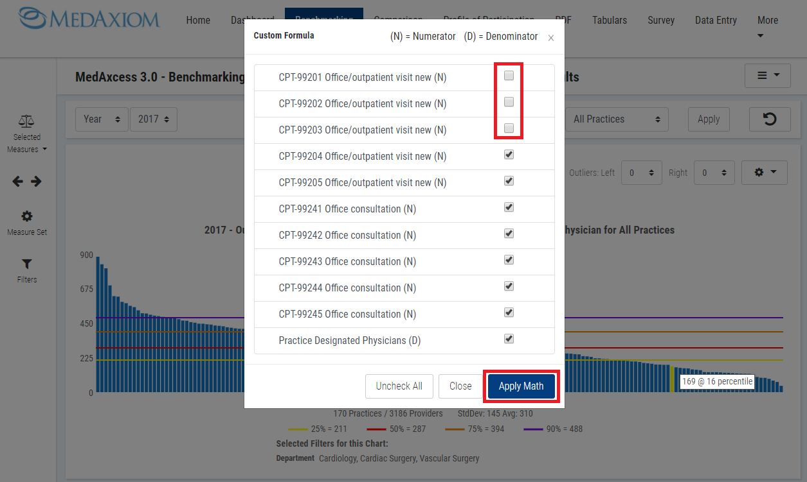Click the left arrow navigation icon

point(18,182)
